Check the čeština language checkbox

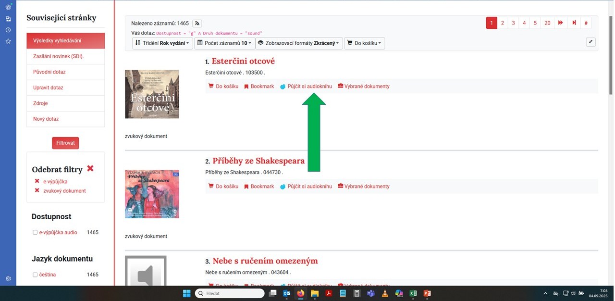[x=35, y=275]
